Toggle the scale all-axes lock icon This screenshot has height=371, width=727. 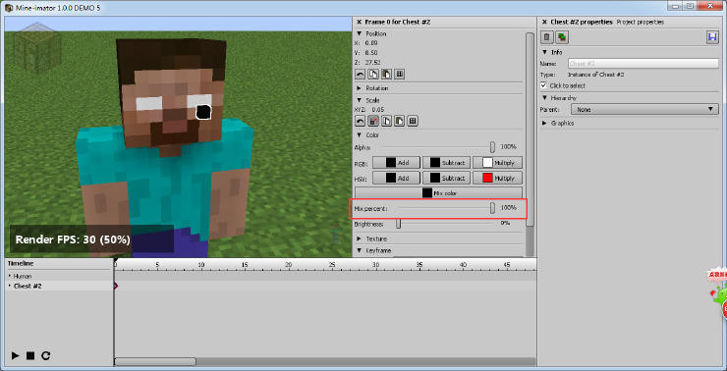pos(372,122)
